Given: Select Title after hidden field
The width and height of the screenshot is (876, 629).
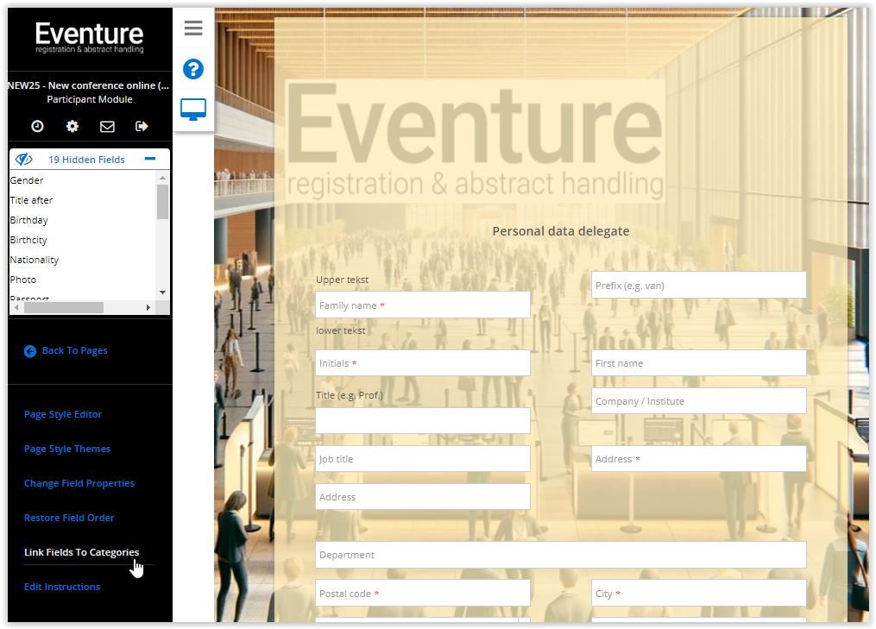Looking at the screenshot, I should click(x=31, y=200).
